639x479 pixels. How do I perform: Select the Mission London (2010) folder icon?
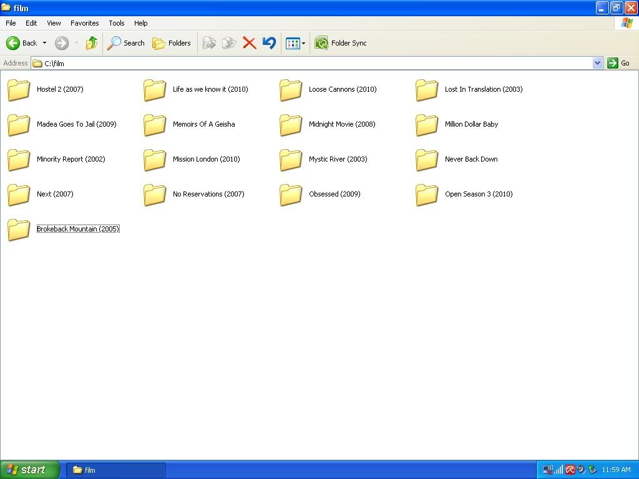(x=155, y=160)
